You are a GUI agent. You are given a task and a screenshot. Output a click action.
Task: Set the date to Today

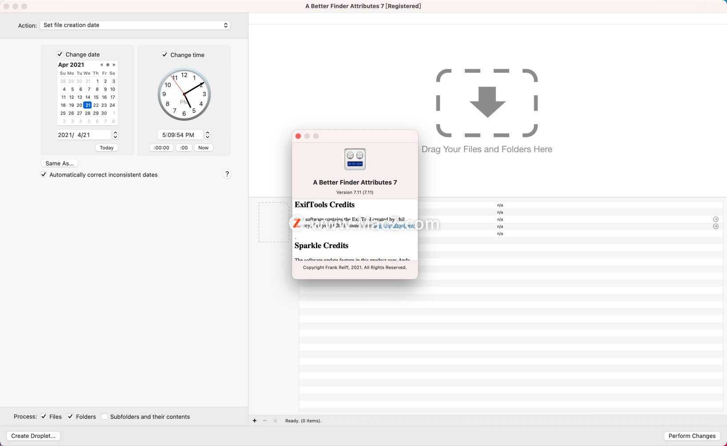coord(107,148)
